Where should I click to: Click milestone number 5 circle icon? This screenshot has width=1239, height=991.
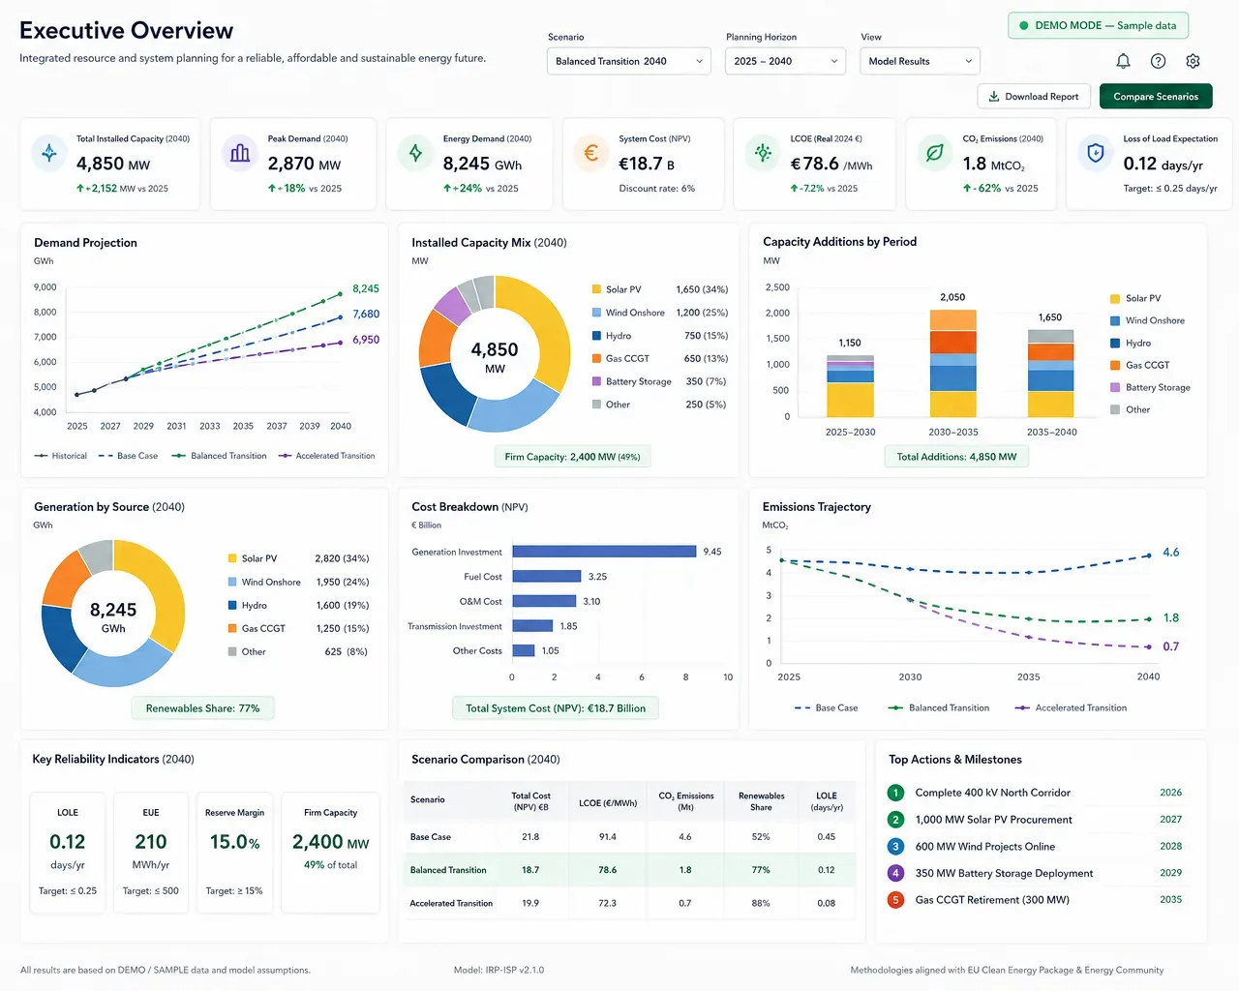pos(895,900)
